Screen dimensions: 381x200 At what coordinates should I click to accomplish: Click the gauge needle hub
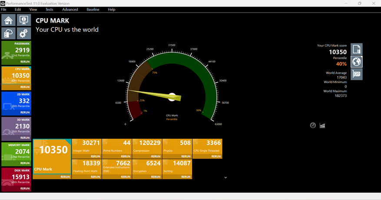(x=172, y=97)
